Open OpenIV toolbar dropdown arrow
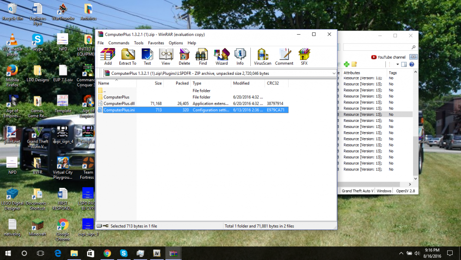 (x=397, y=64)
